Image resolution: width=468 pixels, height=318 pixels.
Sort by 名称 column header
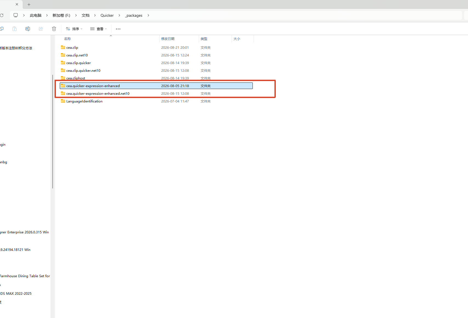67,39
